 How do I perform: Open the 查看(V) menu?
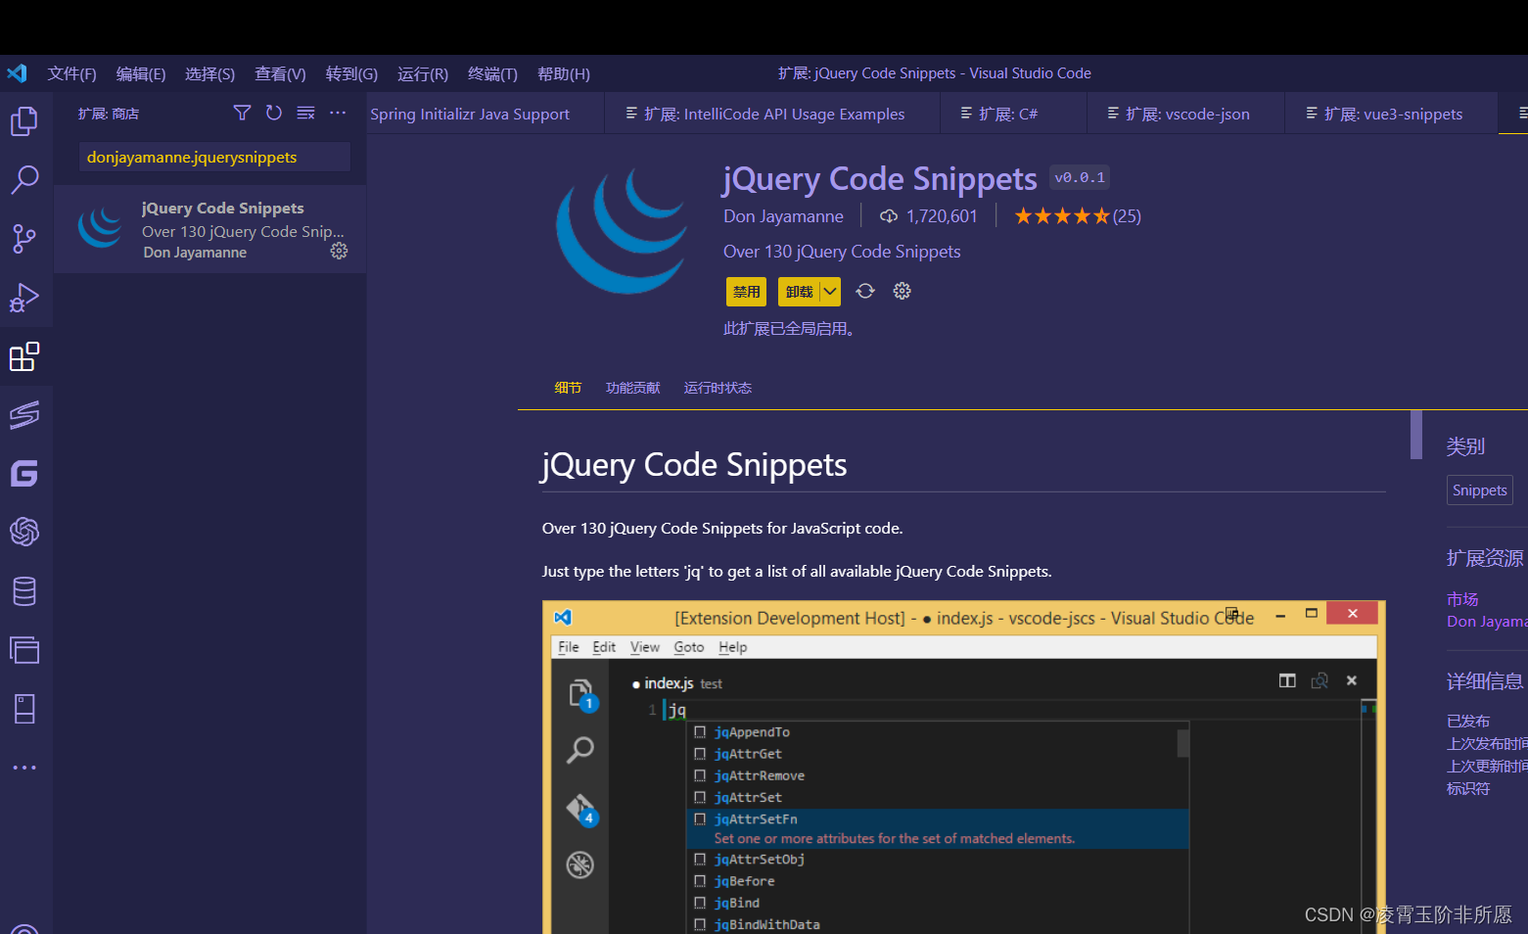point(280,73)
